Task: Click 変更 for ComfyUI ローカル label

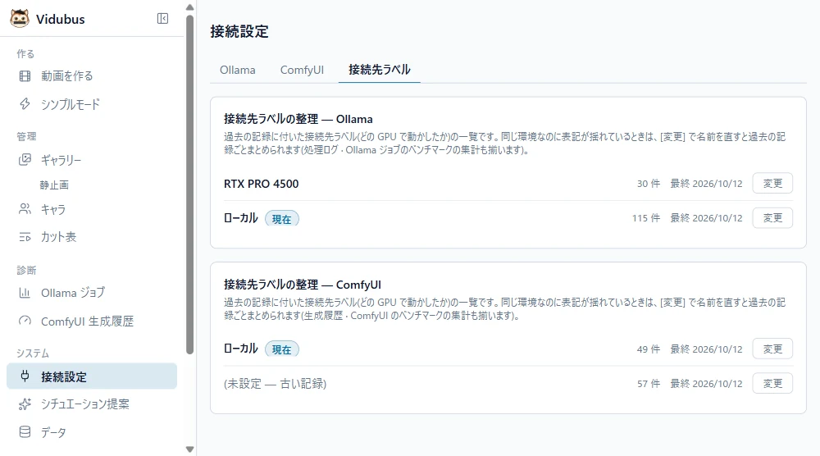Action: (x=772, y=349)
